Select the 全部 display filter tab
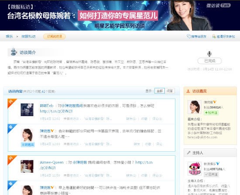Image resolution: width=240 pixels, height=195 pixels. 160,91
